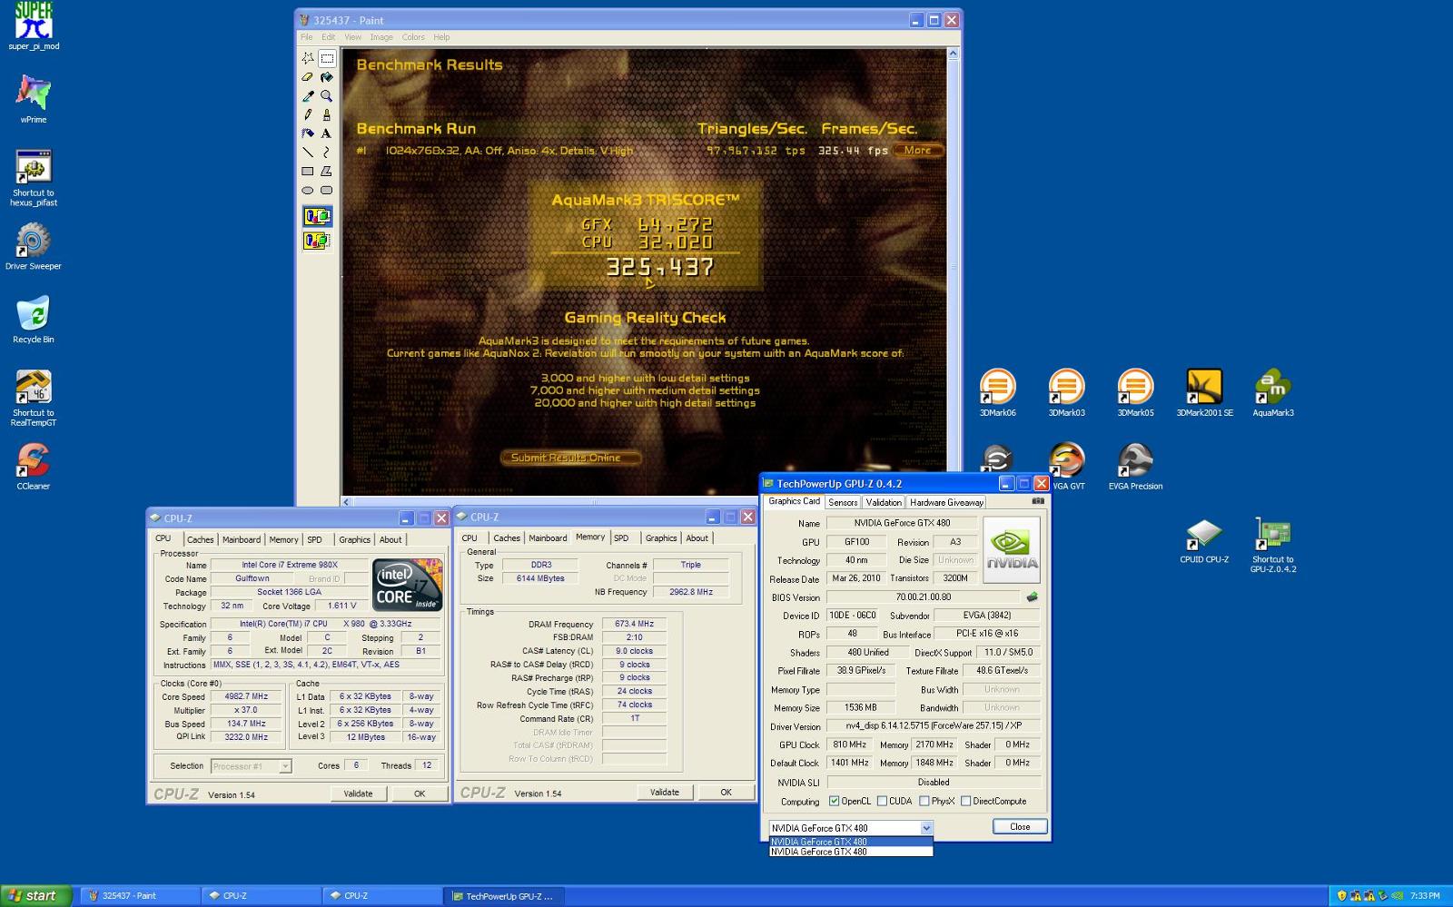Open the wPrime desktop icon
The height and width of the screenshot is (907, 1453).
34,98
